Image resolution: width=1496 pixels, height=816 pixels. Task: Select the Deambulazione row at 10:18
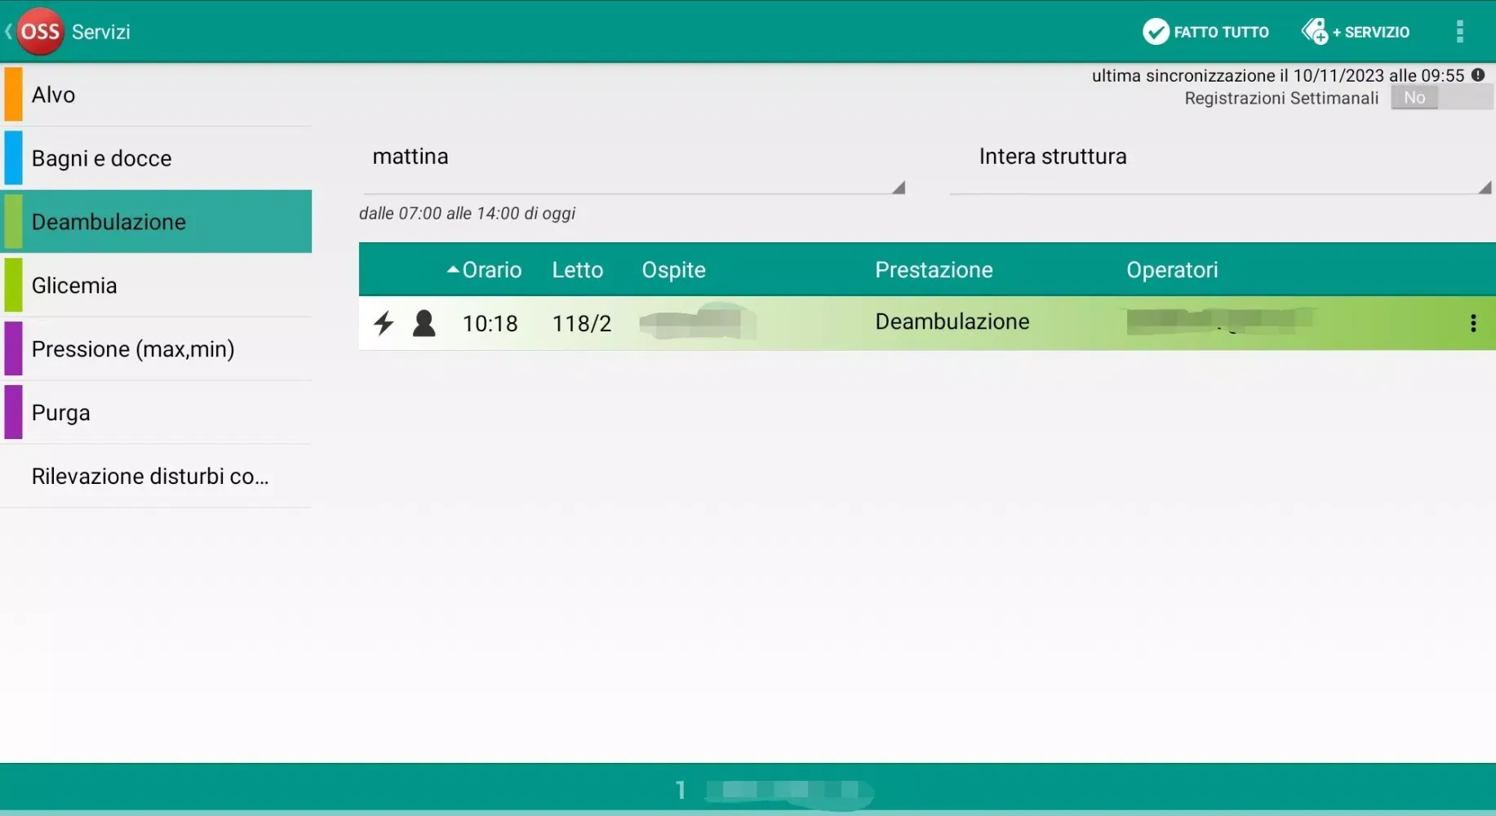(x=951, y=323)
